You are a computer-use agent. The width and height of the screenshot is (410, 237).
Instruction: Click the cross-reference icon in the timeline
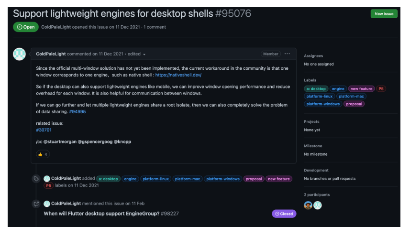(36, 204)
